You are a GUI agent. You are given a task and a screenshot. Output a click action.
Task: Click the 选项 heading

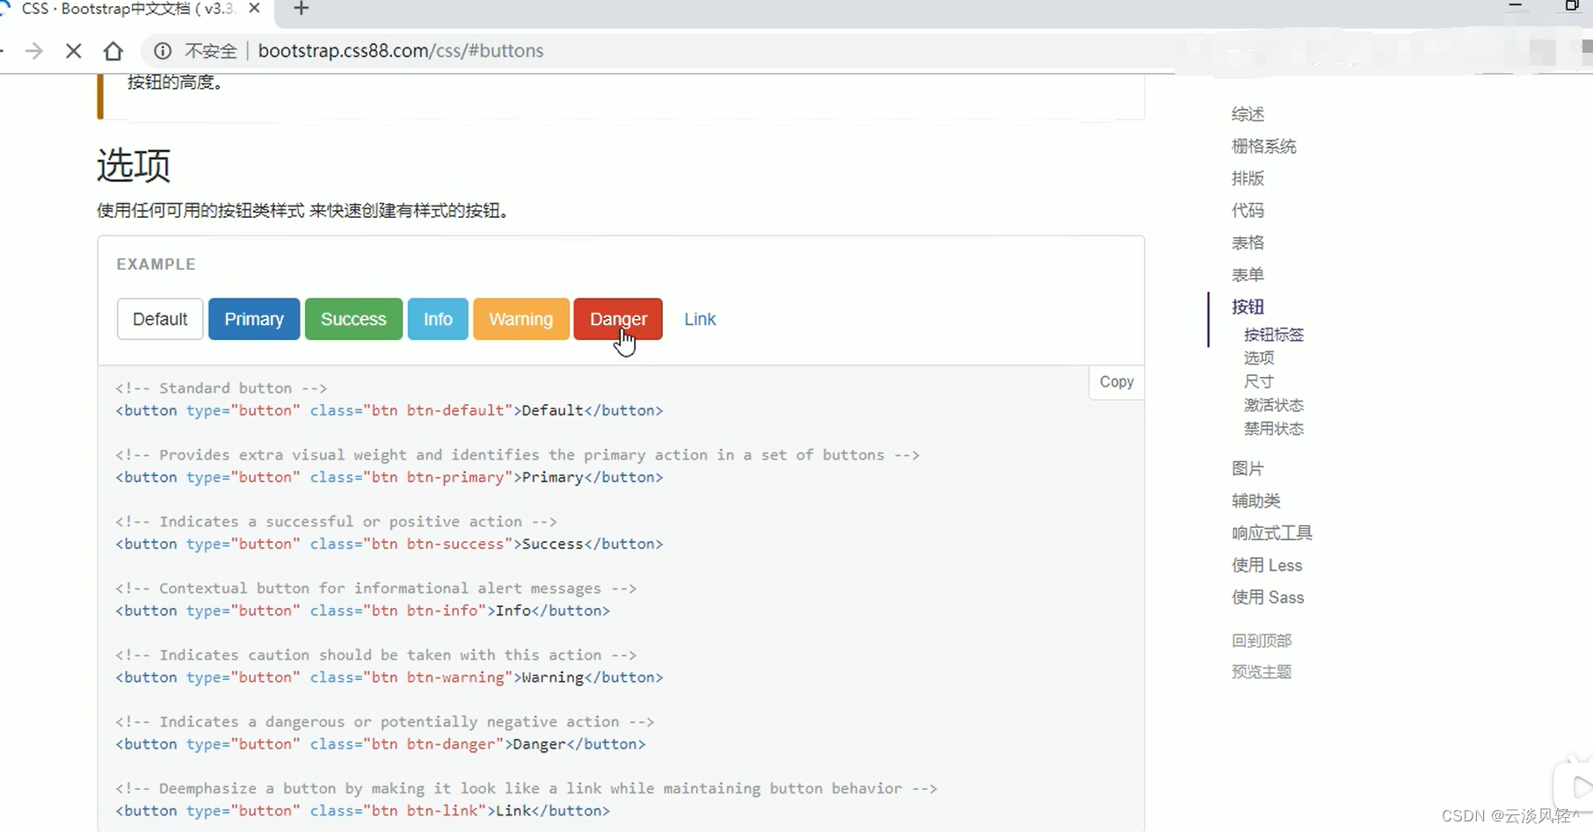[134, 165]
